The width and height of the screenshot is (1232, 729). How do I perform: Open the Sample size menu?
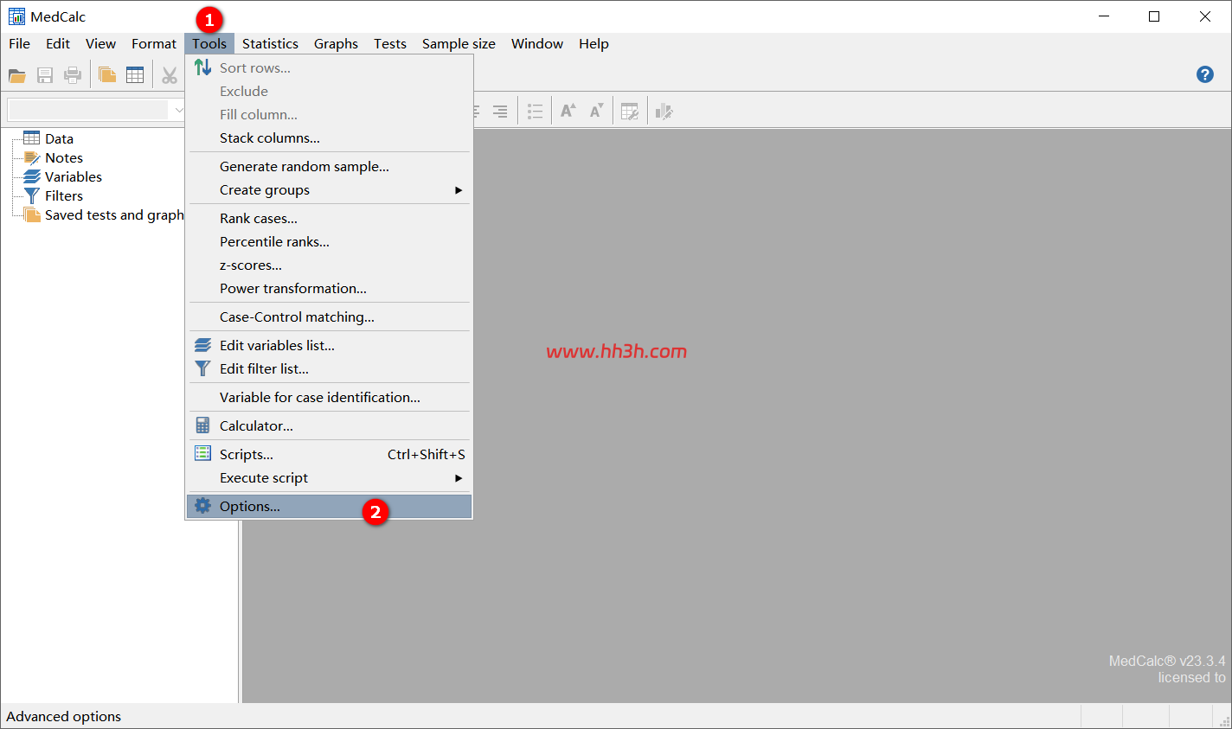click(459, 43)
